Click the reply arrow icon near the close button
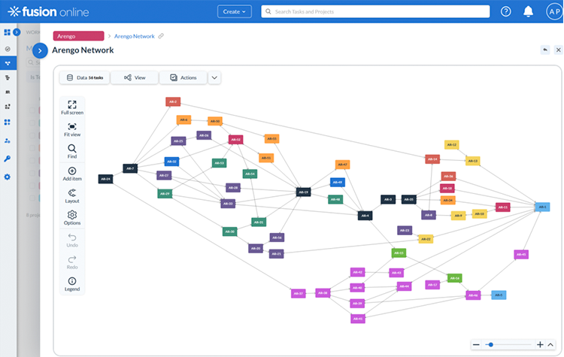564x357 pixels. [x=545, y=50]
